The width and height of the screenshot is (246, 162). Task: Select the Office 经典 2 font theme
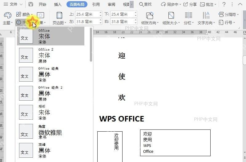coord(50,93)
